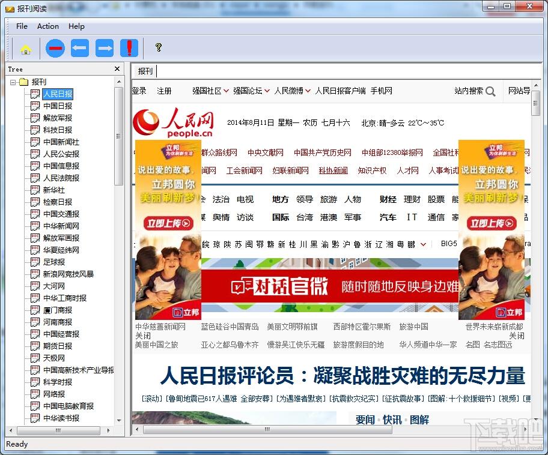Click the icon beside 检察日报
This screenshot has height=455, width=548.
point(35,202)
